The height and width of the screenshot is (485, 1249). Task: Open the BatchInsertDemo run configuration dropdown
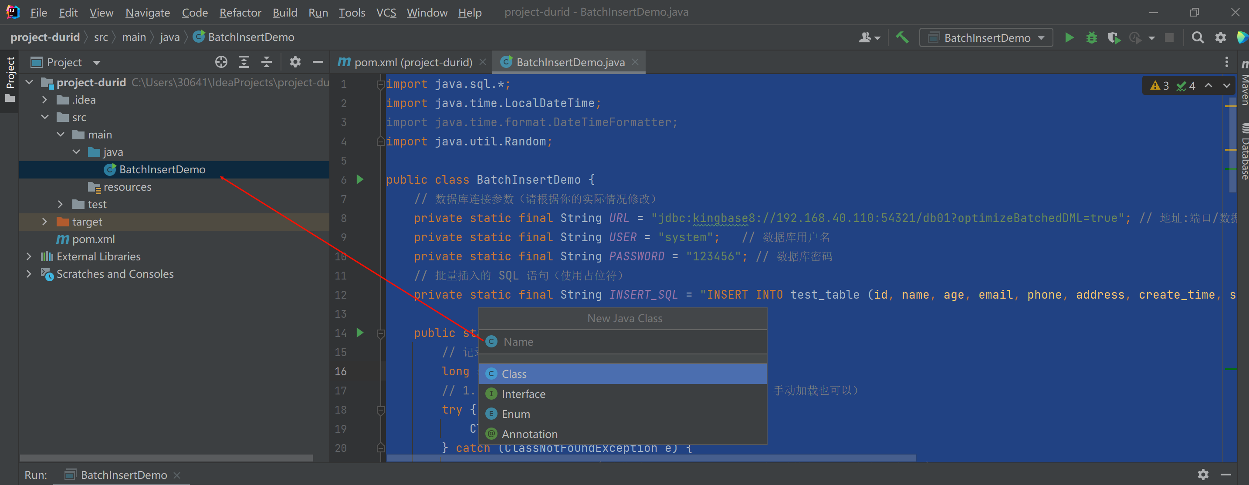[x=986, y=38]
